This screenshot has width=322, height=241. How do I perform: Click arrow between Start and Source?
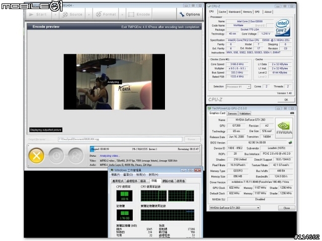55,15
